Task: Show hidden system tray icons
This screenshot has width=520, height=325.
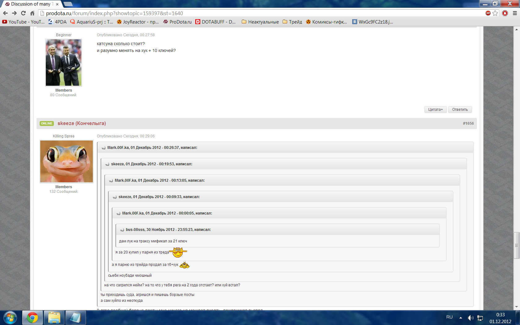Action: click(x=461, y=318)
